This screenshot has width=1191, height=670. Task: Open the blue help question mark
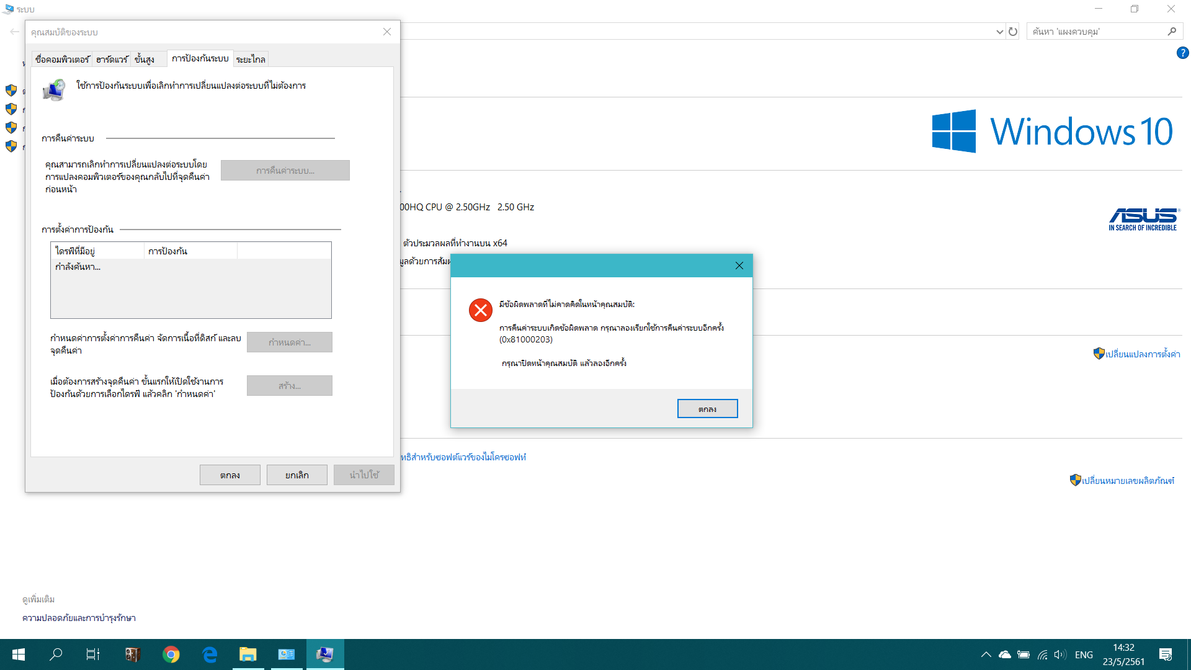click(1182, 53)
